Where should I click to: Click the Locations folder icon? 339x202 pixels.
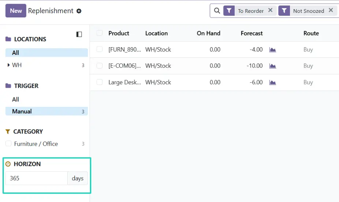tap(8, 39)
